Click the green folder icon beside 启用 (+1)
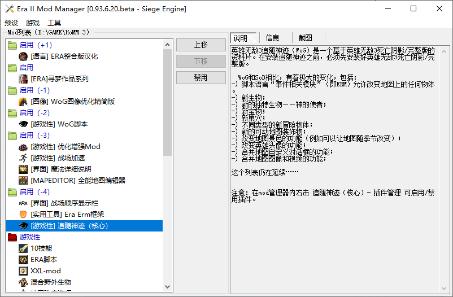The height and width of the screenshot is (297, 453). 12,45
